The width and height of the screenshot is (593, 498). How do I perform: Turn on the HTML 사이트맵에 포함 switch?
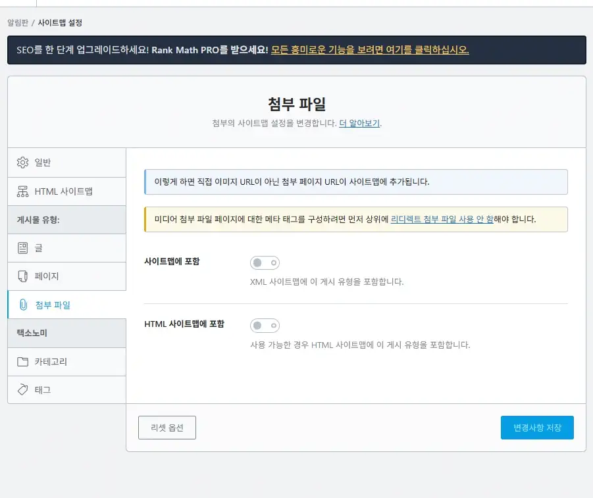265,326
